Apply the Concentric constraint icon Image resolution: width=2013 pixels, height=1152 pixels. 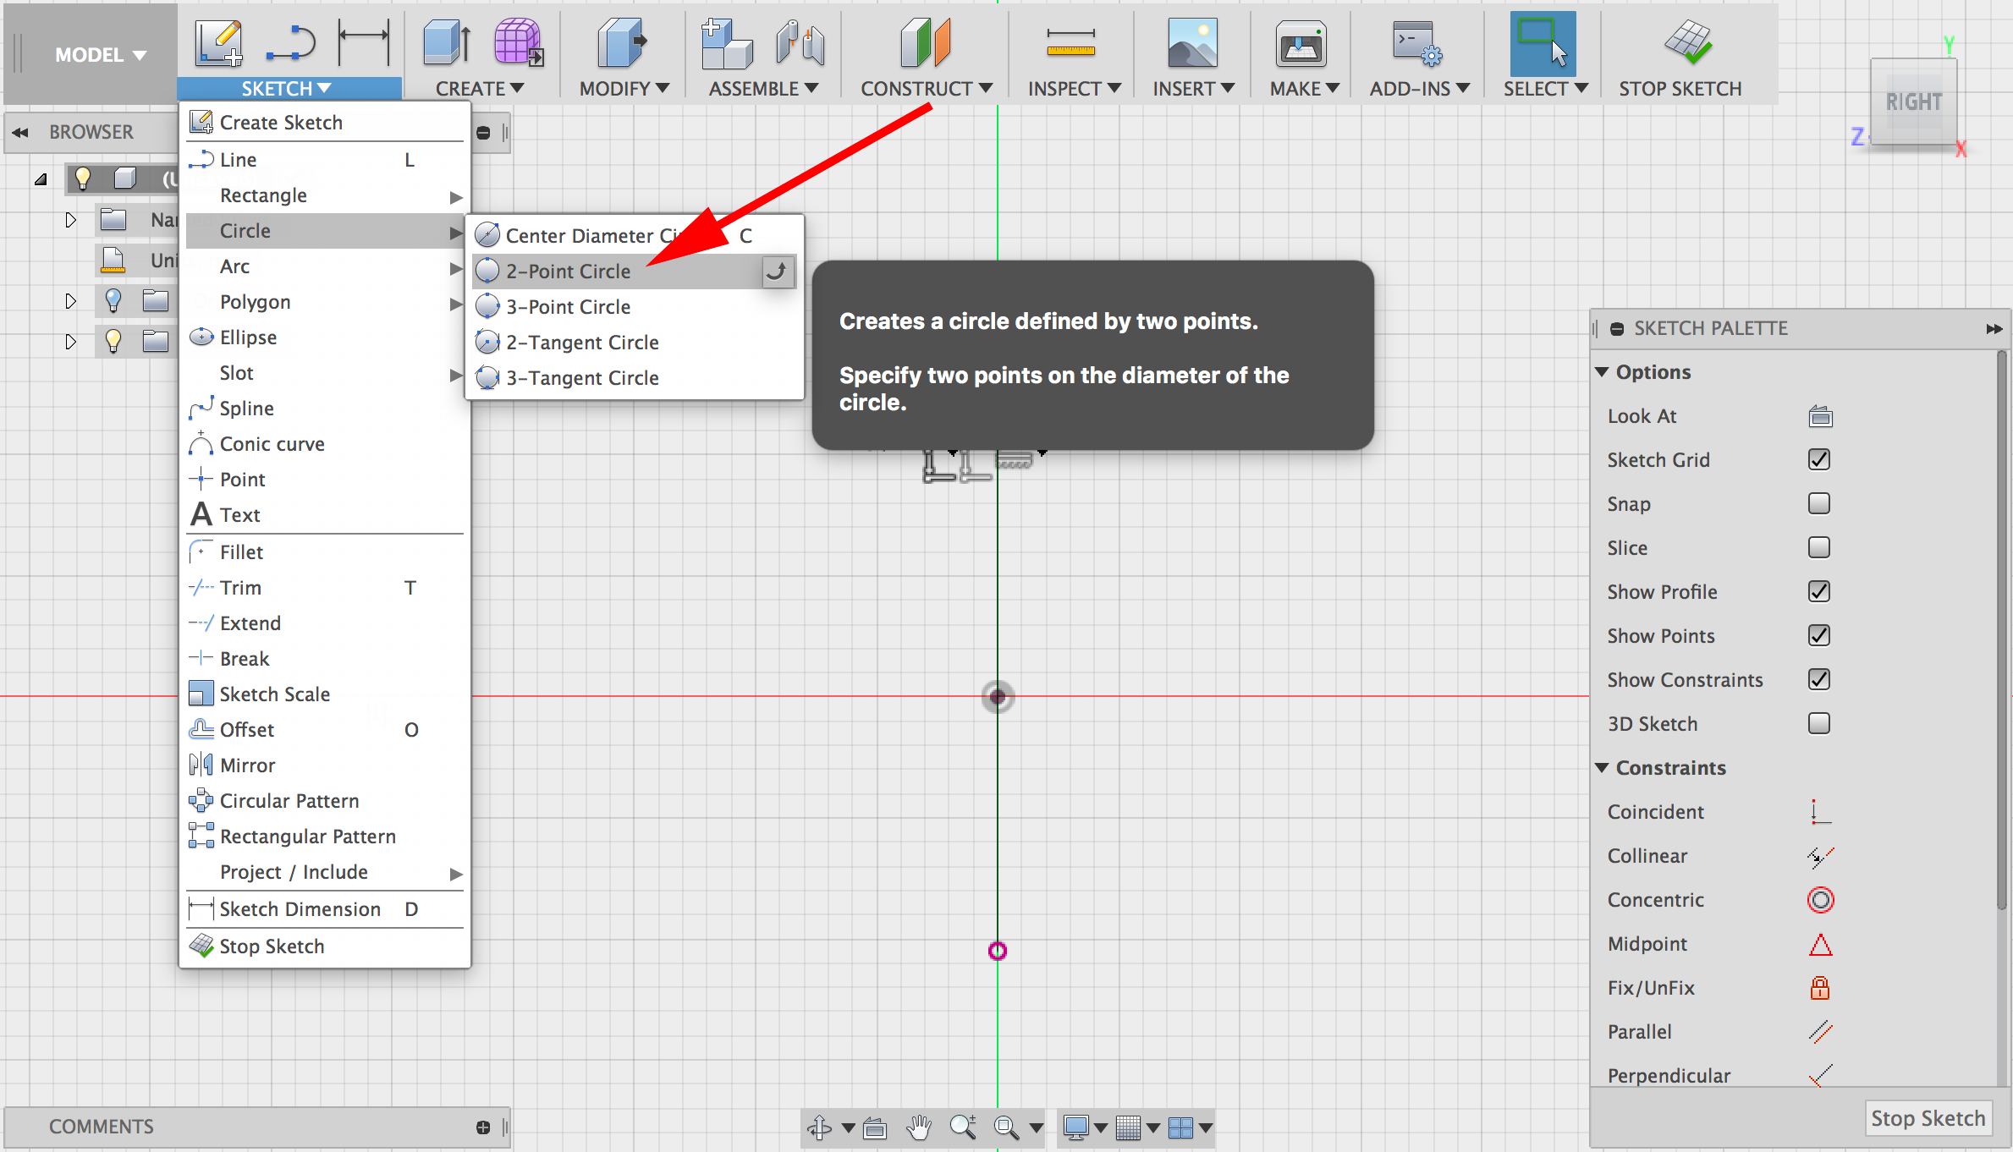[x=1820, y=900]
